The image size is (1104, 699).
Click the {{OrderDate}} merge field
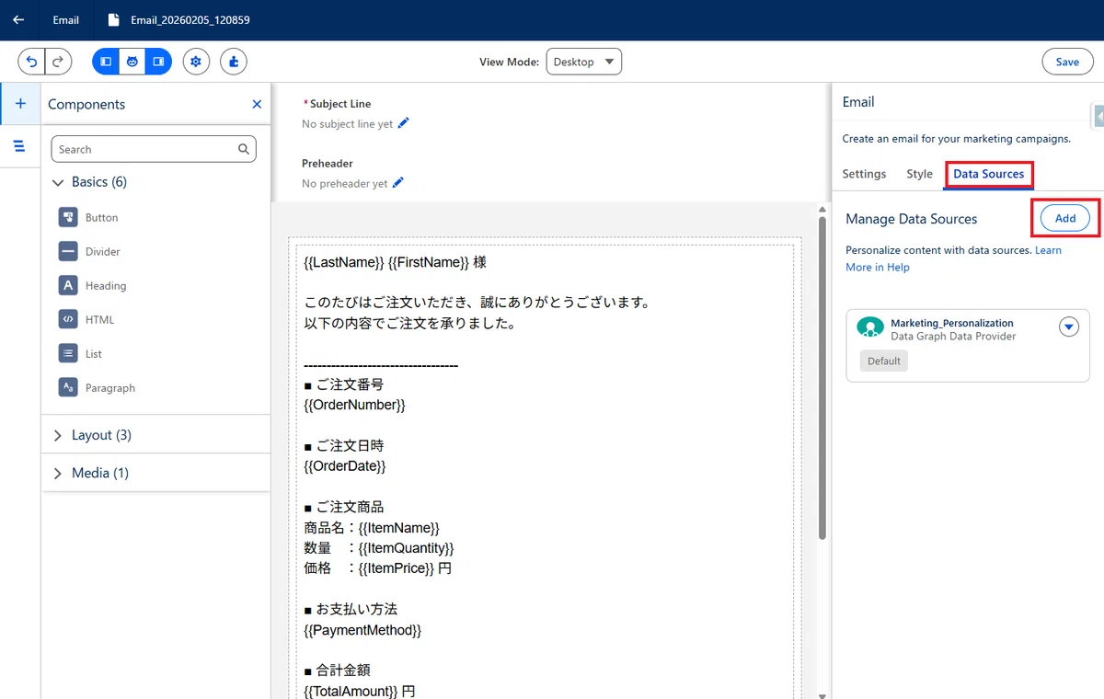[345, 466]
